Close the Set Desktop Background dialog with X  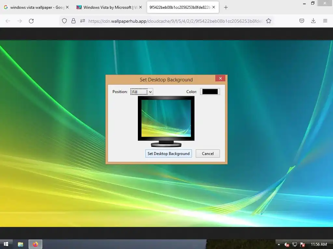click(220, 78)
